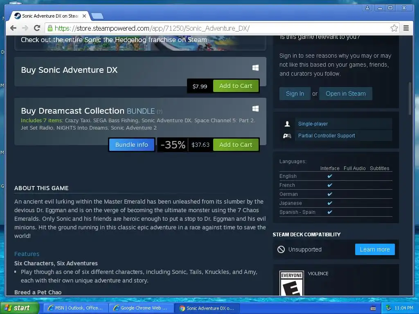Screen dimensions: 419x314
Task: Click the page vertical scrollbar thumb
Action: point(410,98)
